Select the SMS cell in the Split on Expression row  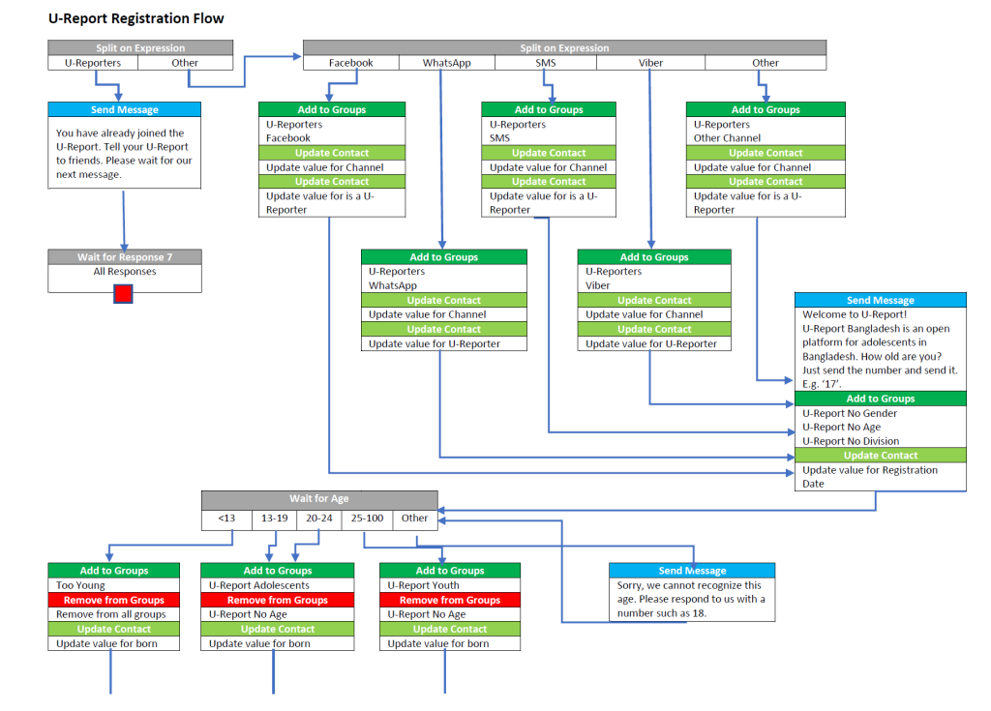[546, 63]
